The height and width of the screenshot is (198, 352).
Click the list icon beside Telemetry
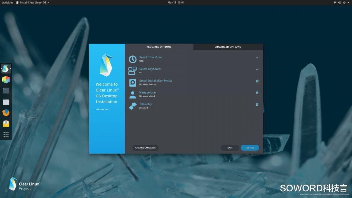tap(257, 104)
